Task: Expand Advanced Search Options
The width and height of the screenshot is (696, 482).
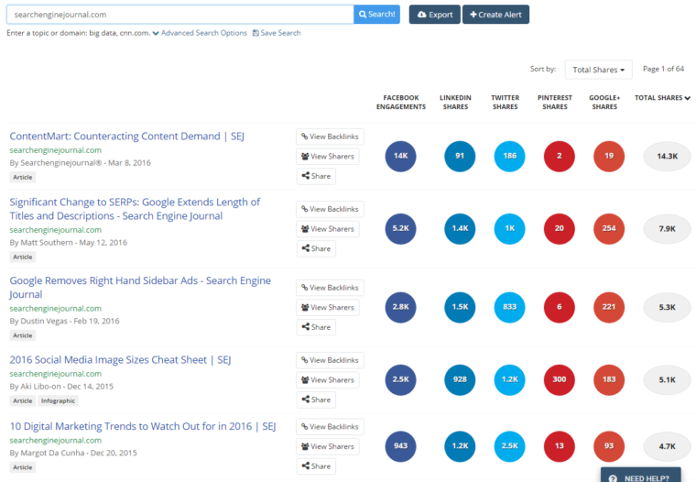Action: pos(200,33)
